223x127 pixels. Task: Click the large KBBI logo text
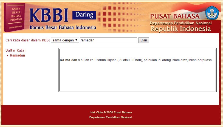(49, 15)
